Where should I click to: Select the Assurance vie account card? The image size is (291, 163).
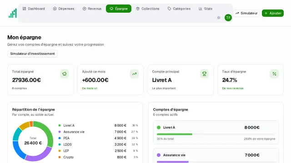[216, 156]
